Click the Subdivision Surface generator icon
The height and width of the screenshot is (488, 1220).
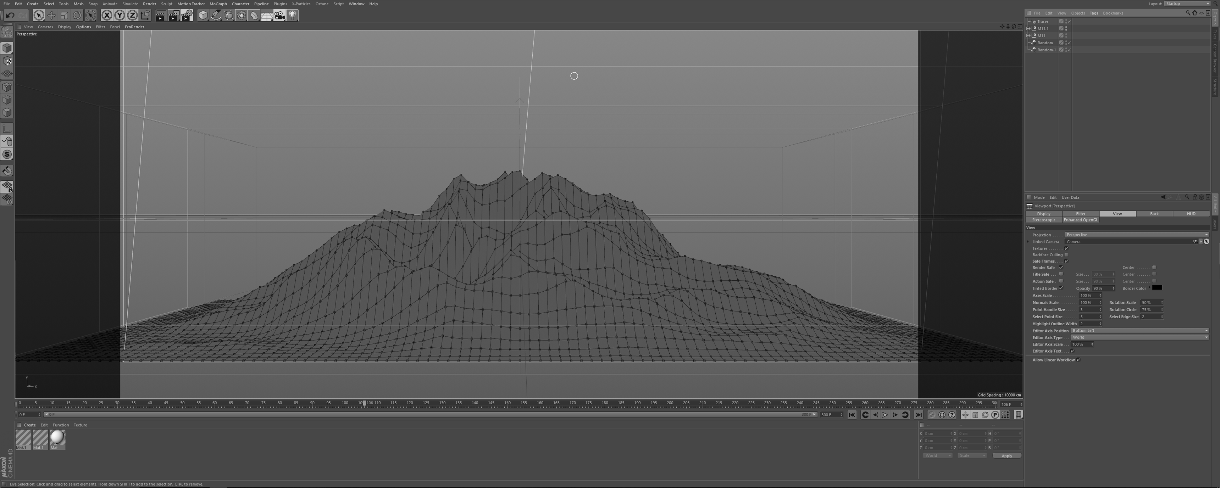[x=229, y=15]
